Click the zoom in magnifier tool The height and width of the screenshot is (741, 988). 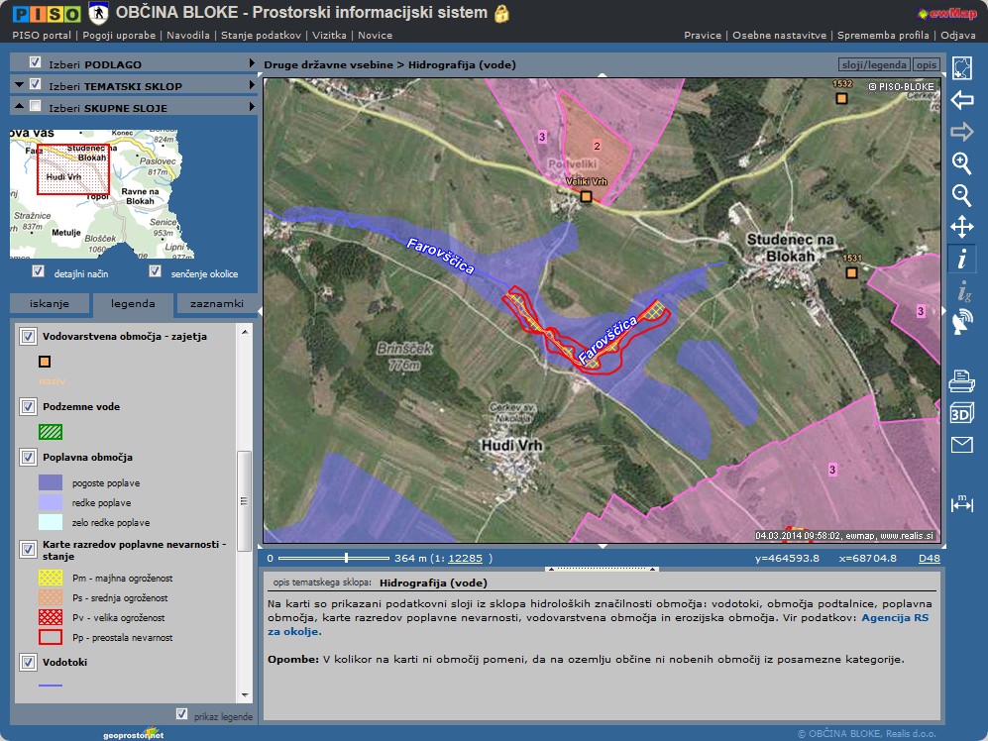pos(961,163)
